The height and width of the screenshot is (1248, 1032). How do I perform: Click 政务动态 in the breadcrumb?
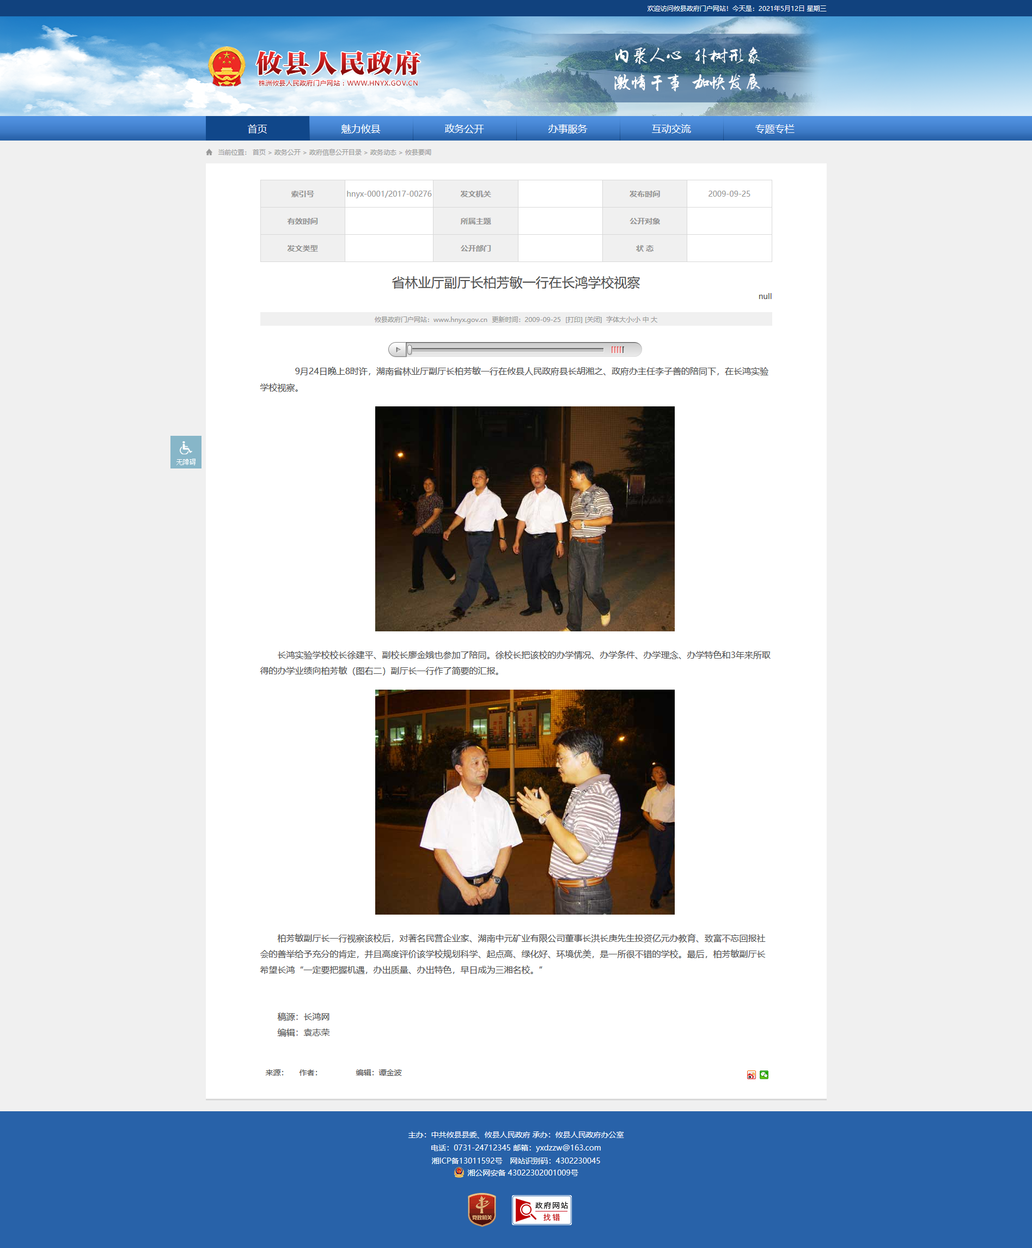tap(383, 153)
